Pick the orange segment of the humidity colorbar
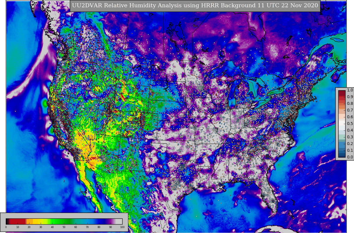 pyautogui.click(x=30, y=221)
